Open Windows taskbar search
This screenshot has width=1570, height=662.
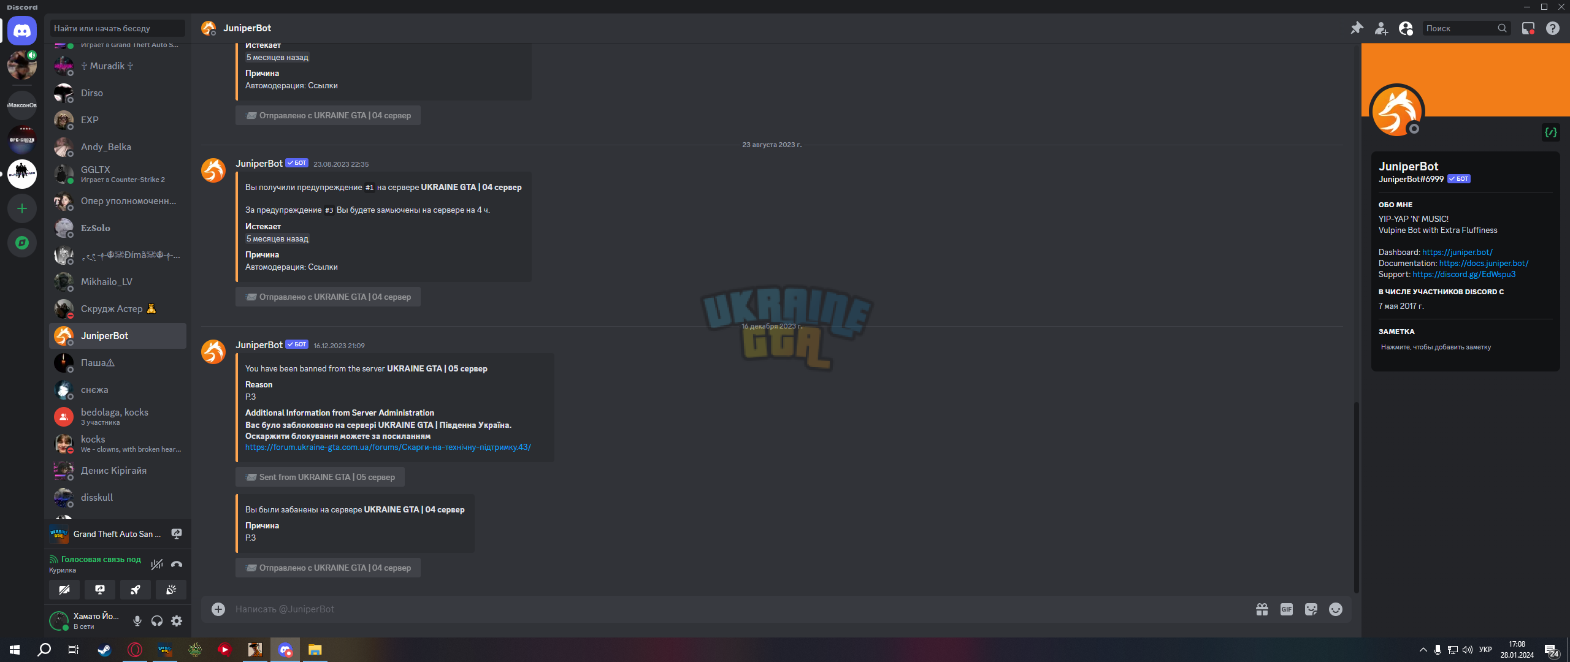pos(44,650)
